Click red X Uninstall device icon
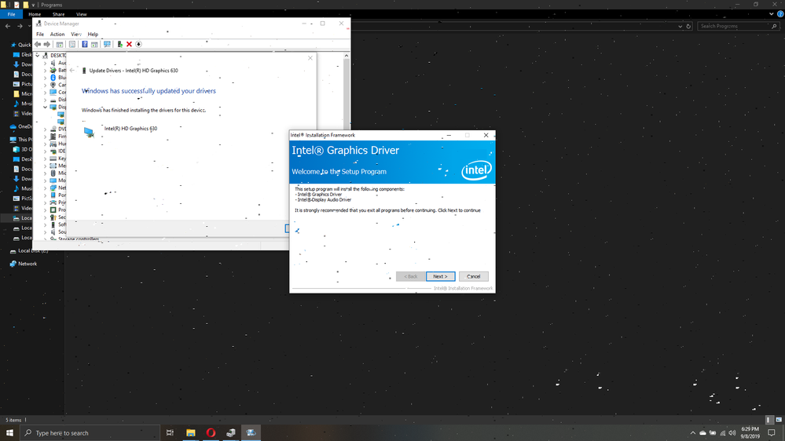 [129, 45]
